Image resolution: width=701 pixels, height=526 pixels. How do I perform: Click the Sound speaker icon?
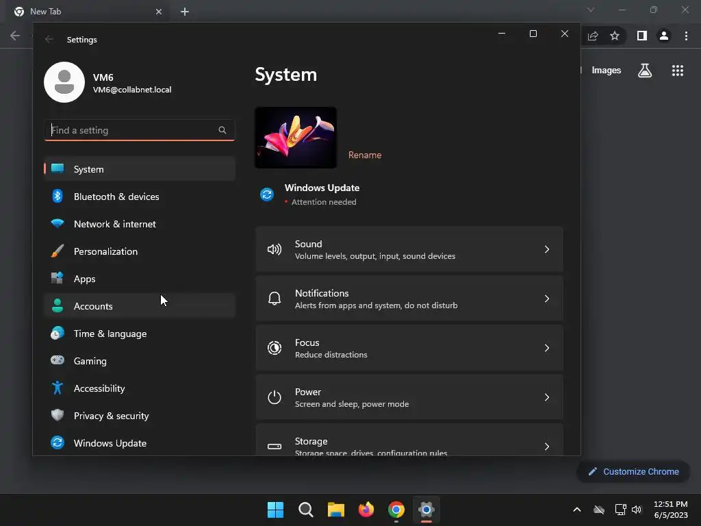pyautogui.click(x=274, y=249)
